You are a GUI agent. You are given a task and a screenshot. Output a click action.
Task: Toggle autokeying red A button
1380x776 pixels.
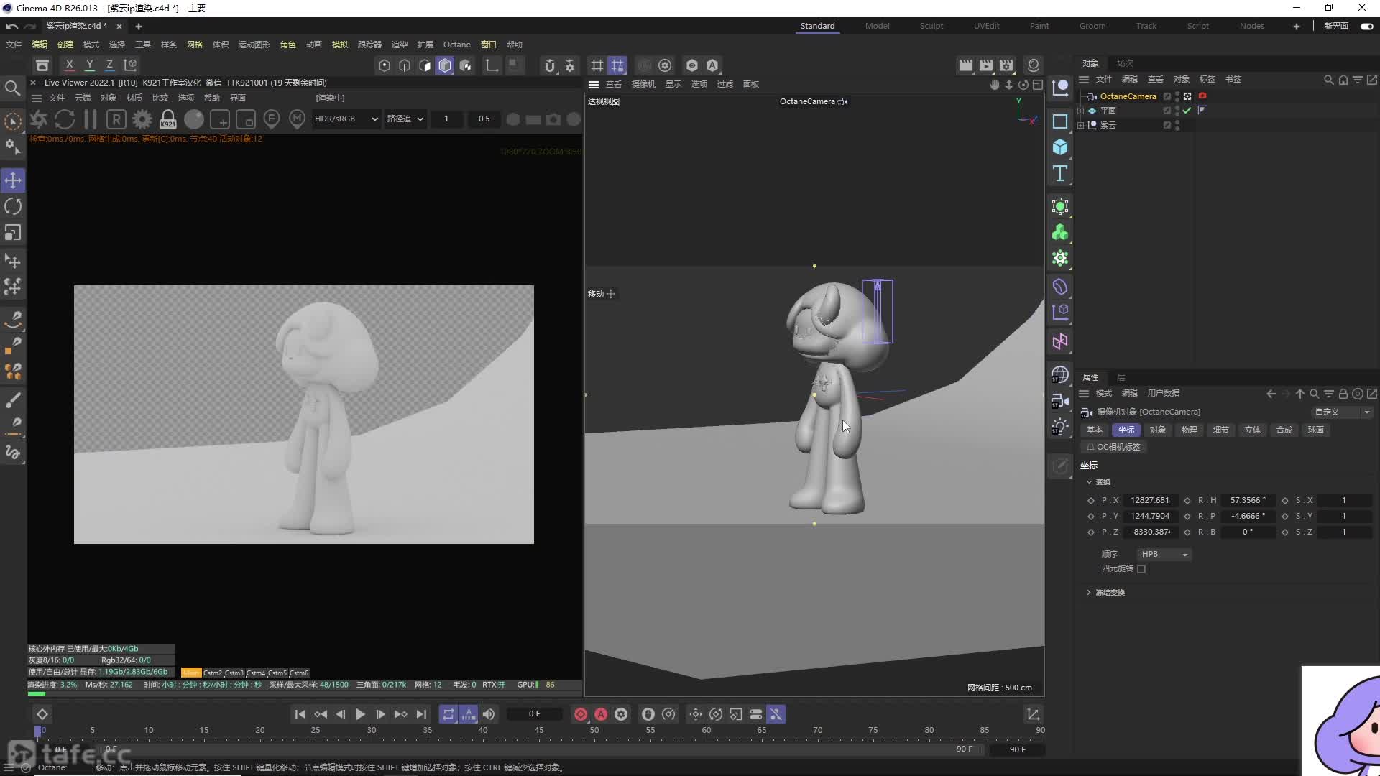[x=601, y=714]
